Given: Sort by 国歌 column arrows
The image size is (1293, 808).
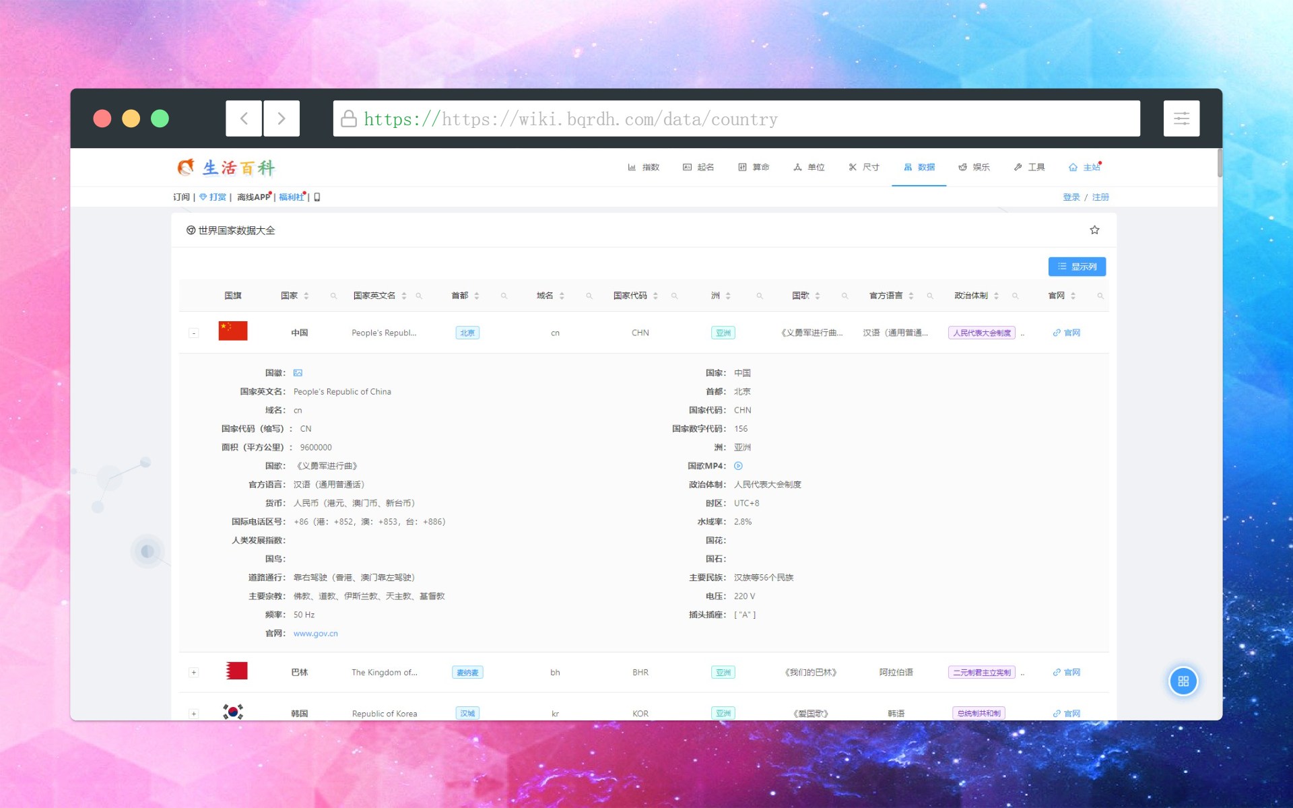Looking at the screenshot, I should point(818,296).
